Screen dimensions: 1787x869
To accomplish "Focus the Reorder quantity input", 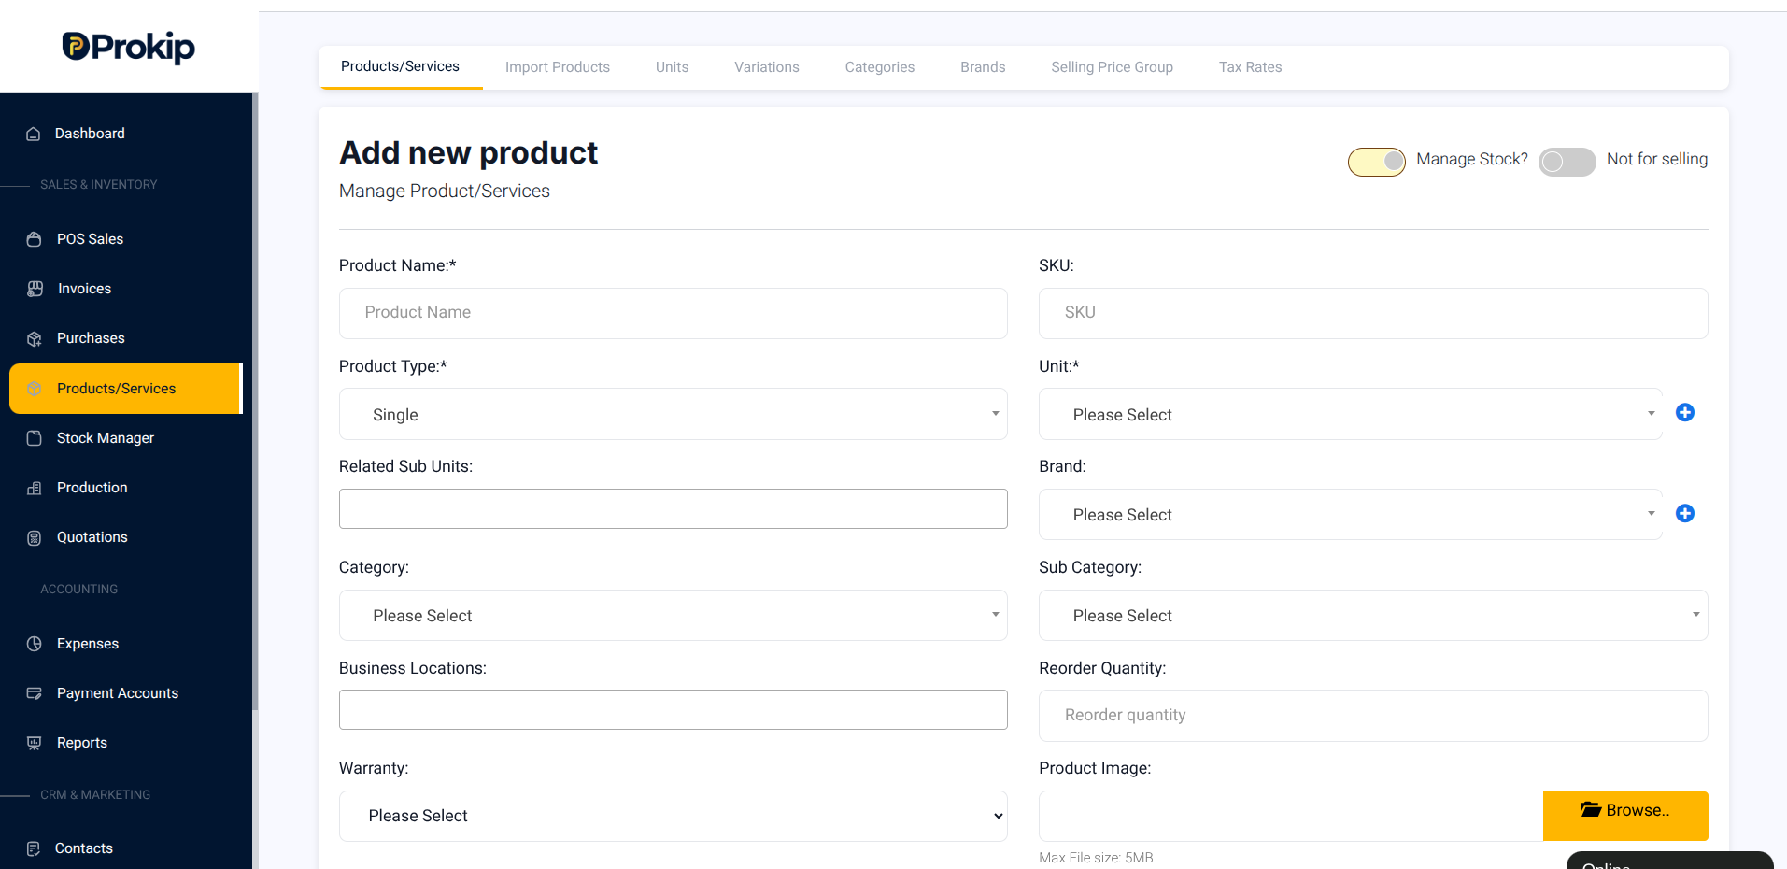I will [x=1373, y=716].
